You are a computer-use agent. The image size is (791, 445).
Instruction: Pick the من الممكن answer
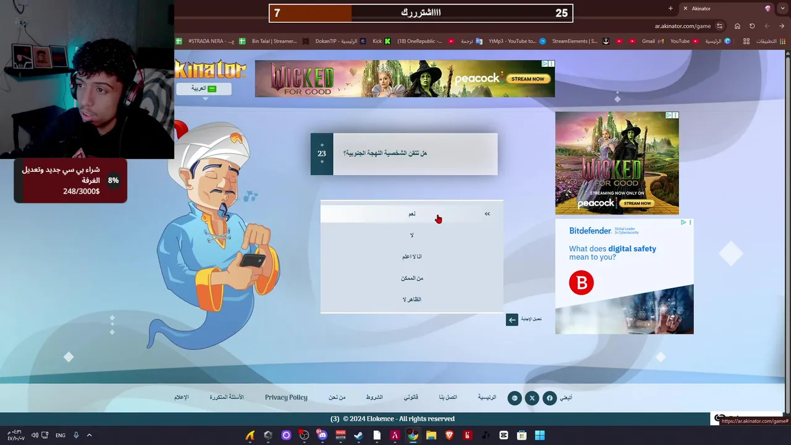(x=412, y=278)
